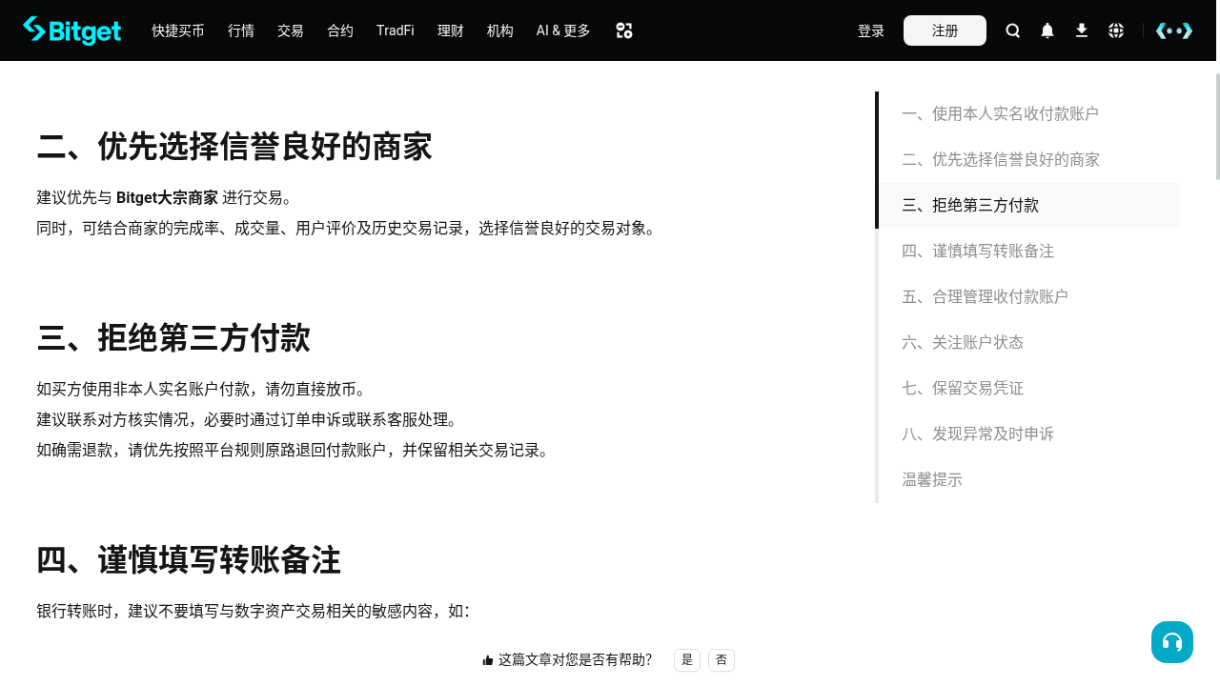
Task: Jump to 二、优先选择信誉良好的商家 in contents
Action: (1029, 160)
